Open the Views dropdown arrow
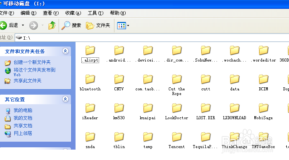Image resolution: width=289 pixels, height=160 pixels. coord(128,25)
